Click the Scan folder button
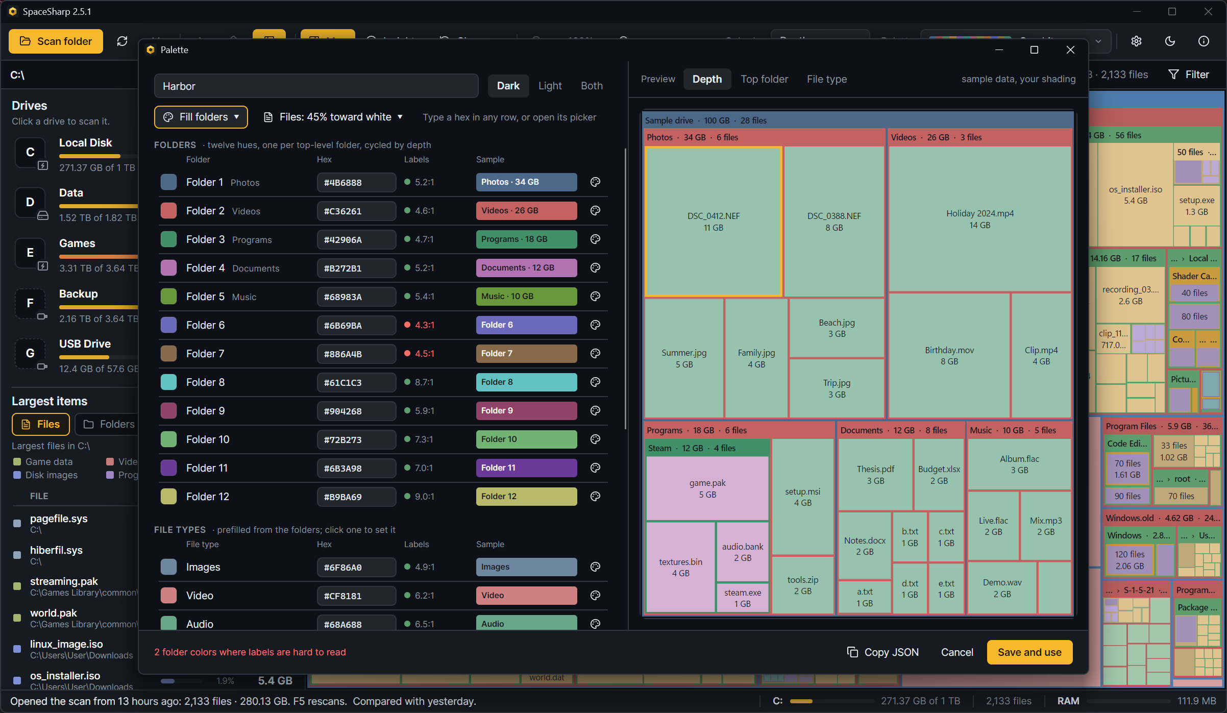 [56, 41]
